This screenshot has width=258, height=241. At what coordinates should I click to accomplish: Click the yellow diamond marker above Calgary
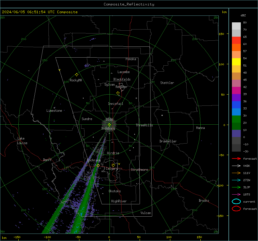click(113, 165)
